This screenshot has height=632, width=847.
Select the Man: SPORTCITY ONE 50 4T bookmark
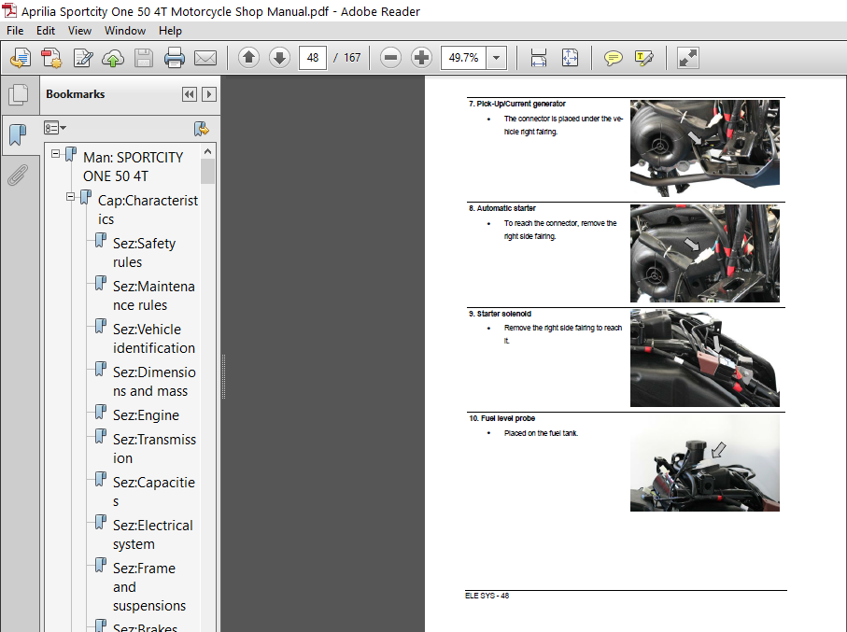tap(133, 167)
